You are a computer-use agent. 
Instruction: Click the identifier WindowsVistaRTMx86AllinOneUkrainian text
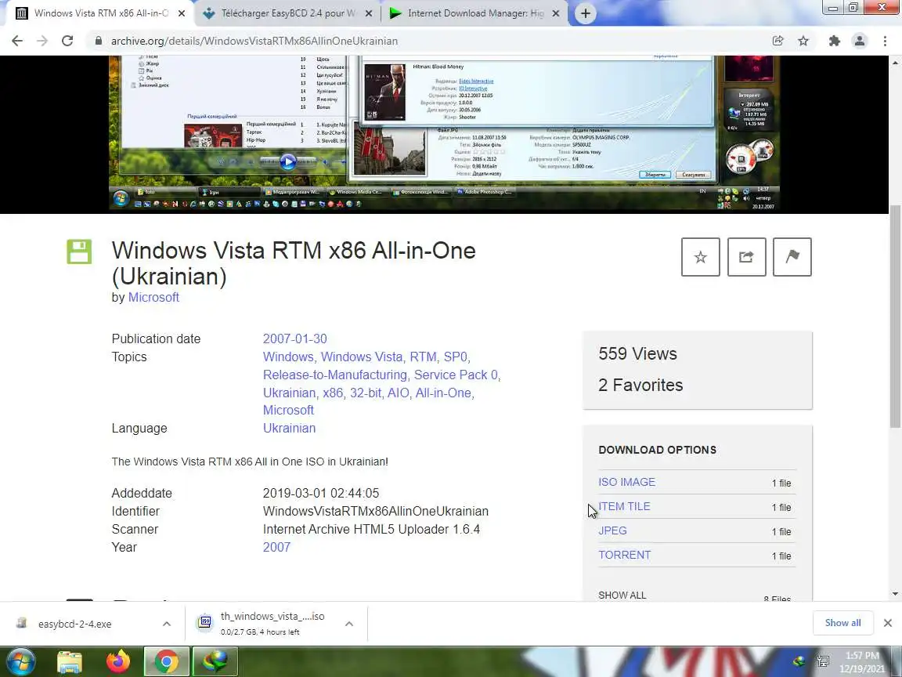pyautogui.click(x=376, y=511)
